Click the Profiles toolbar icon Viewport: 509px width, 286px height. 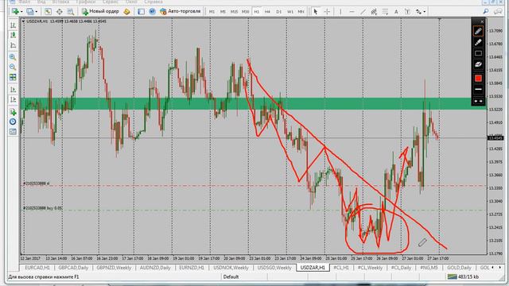[x=30, y=11]
